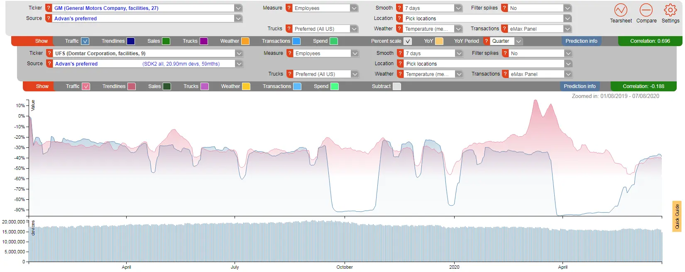Click the Zoomed in date range text

(615, 96)
